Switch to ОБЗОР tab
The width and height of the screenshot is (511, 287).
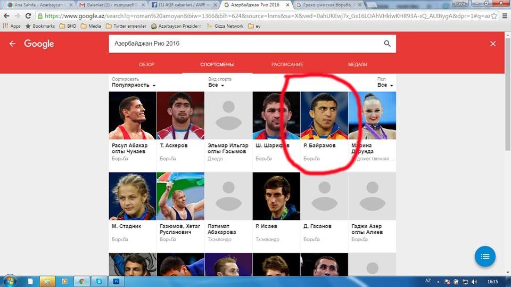point(147,64)
